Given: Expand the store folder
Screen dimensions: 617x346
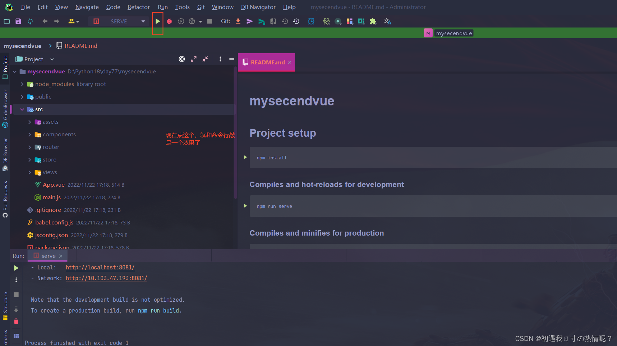Looking at the screenshot, I should 30,160.
